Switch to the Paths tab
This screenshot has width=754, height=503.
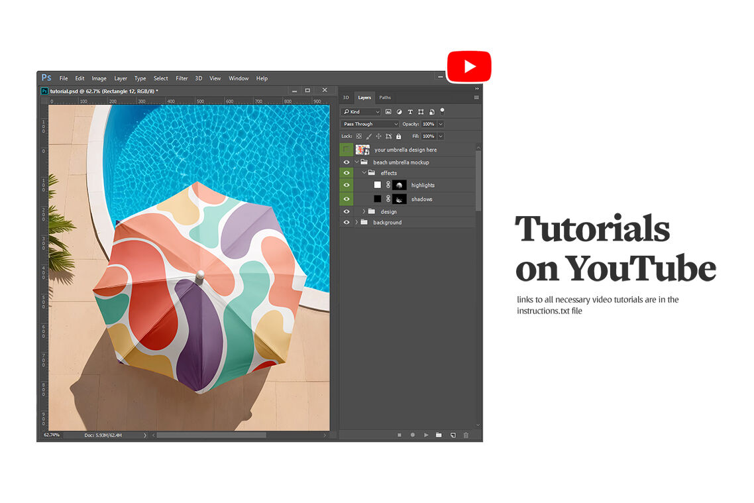click(385, 97)
